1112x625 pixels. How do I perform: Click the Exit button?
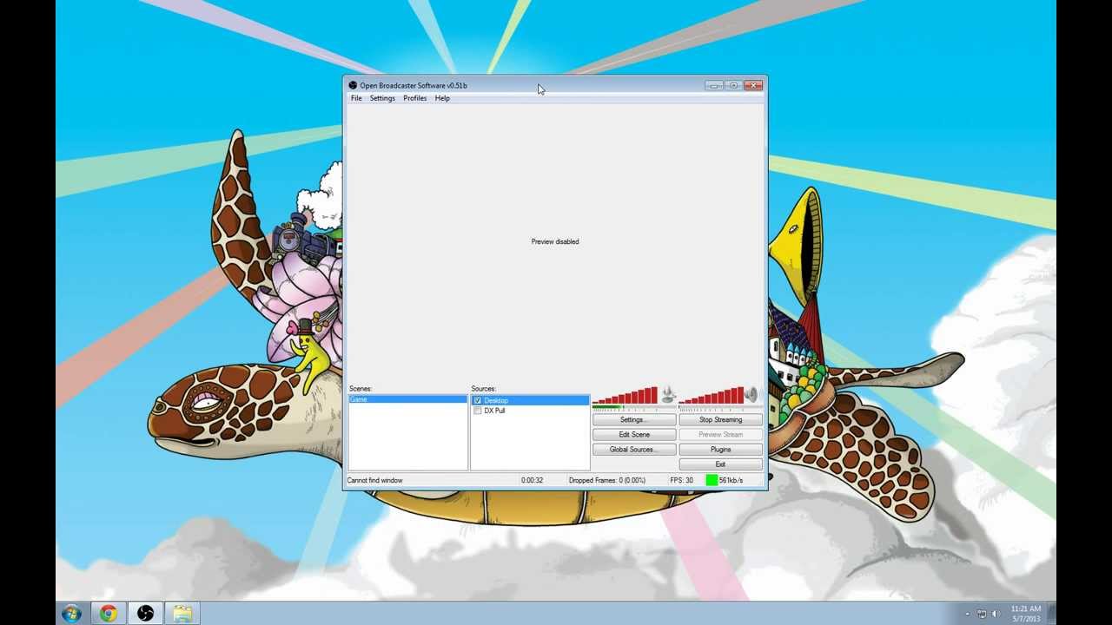pos(720,464)
